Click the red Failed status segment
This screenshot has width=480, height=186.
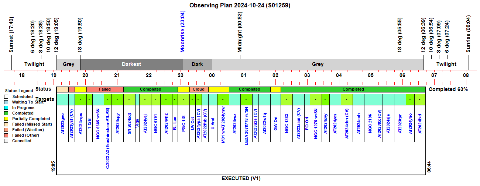point(105,90)
